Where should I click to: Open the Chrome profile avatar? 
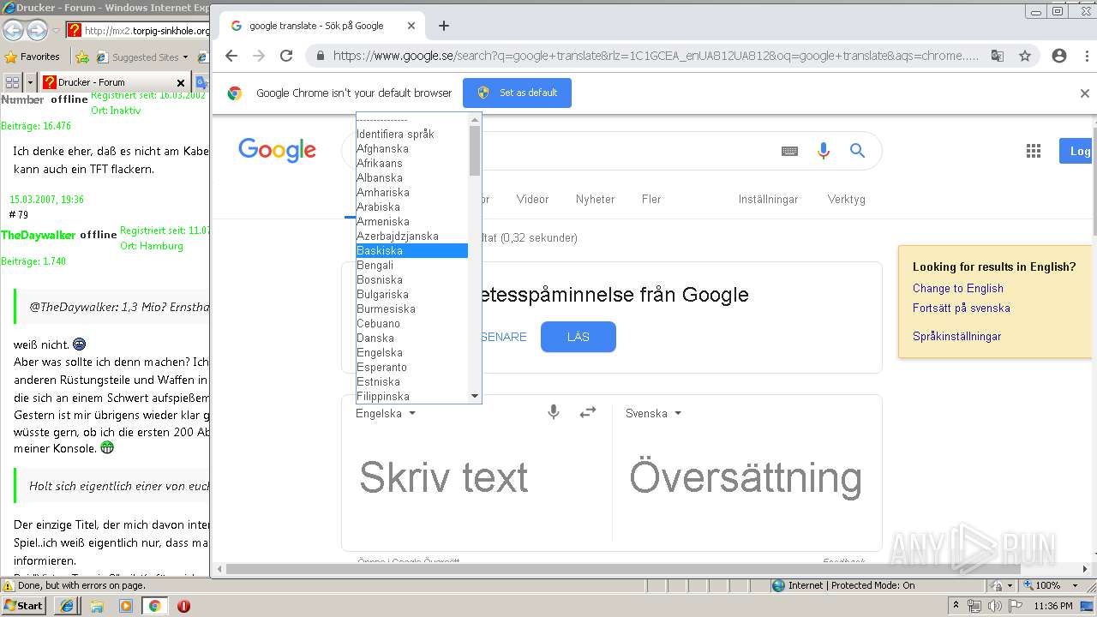point(1059,56)
